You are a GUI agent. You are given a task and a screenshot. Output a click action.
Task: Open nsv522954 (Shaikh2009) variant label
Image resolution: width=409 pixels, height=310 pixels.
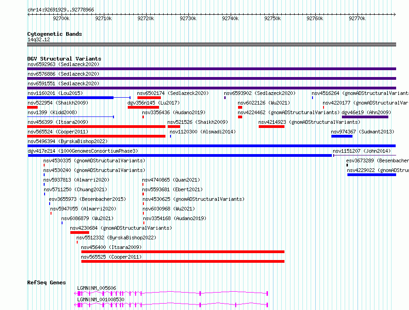[58, 103]
